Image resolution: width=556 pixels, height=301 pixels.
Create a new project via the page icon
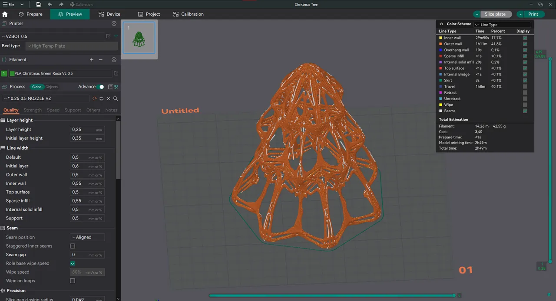38,4
